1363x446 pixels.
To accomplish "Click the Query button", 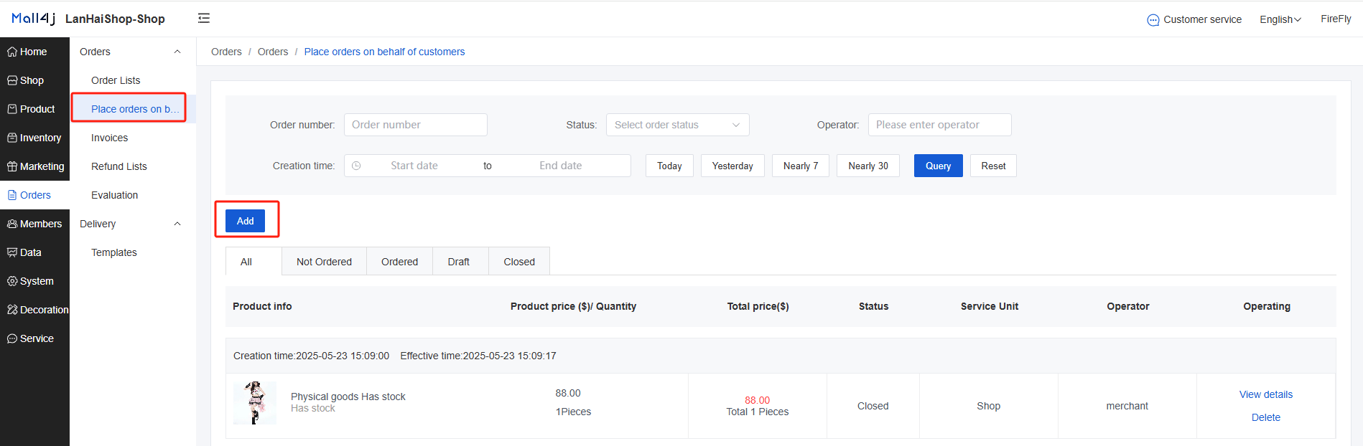I will click(x=938, y=166).
